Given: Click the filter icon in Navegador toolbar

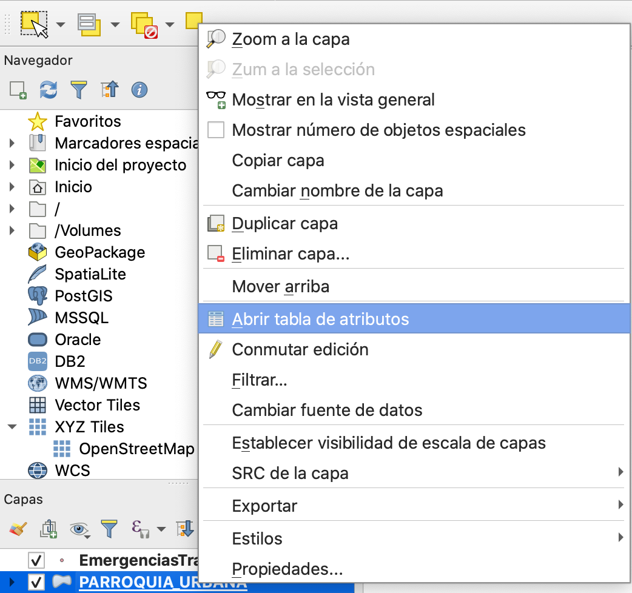Looking at the screenshot, I should click(x=79, y=90).
